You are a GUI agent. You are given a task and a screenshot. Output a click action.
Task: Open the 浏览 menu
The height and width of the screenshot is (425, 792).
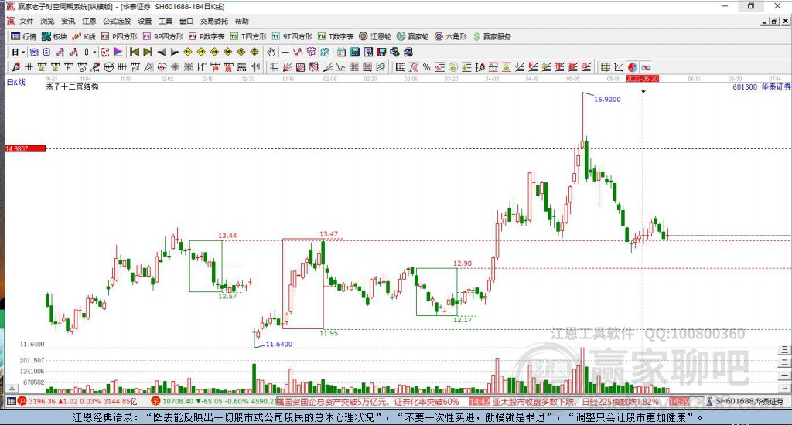pyautogui.click(x=47, y=21)
